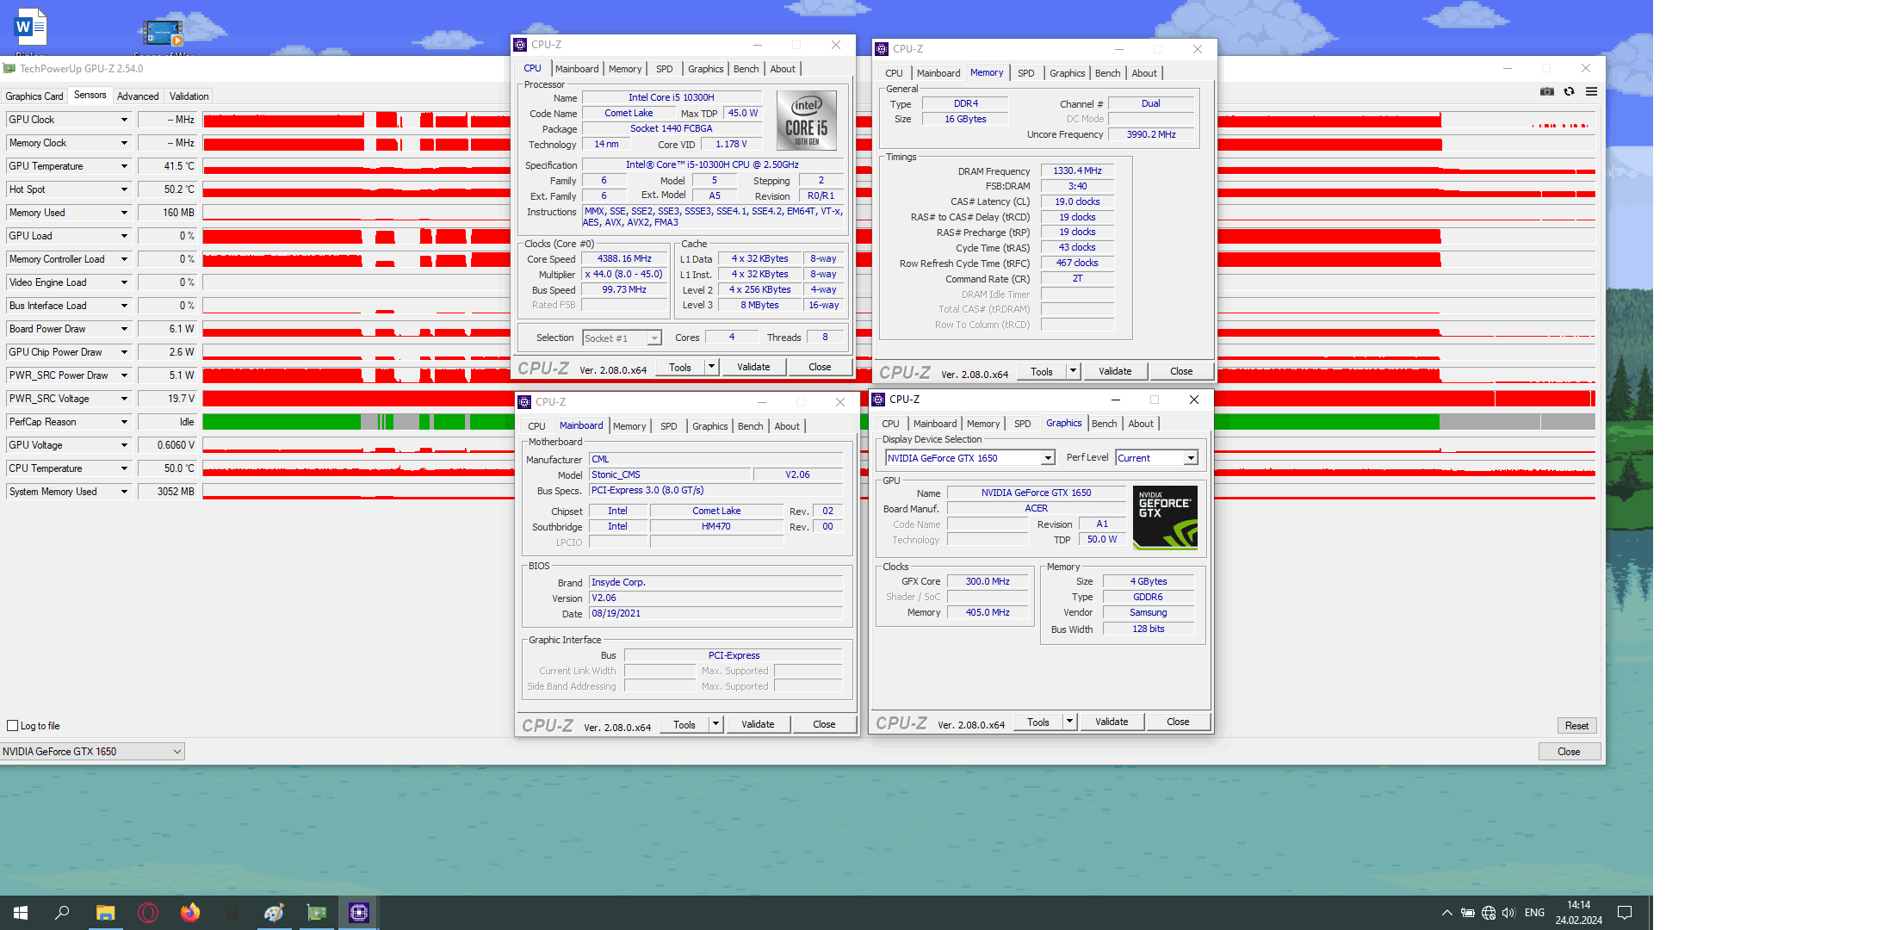
Task: Open Perf Level dropdown
Action: (1157, 458)
